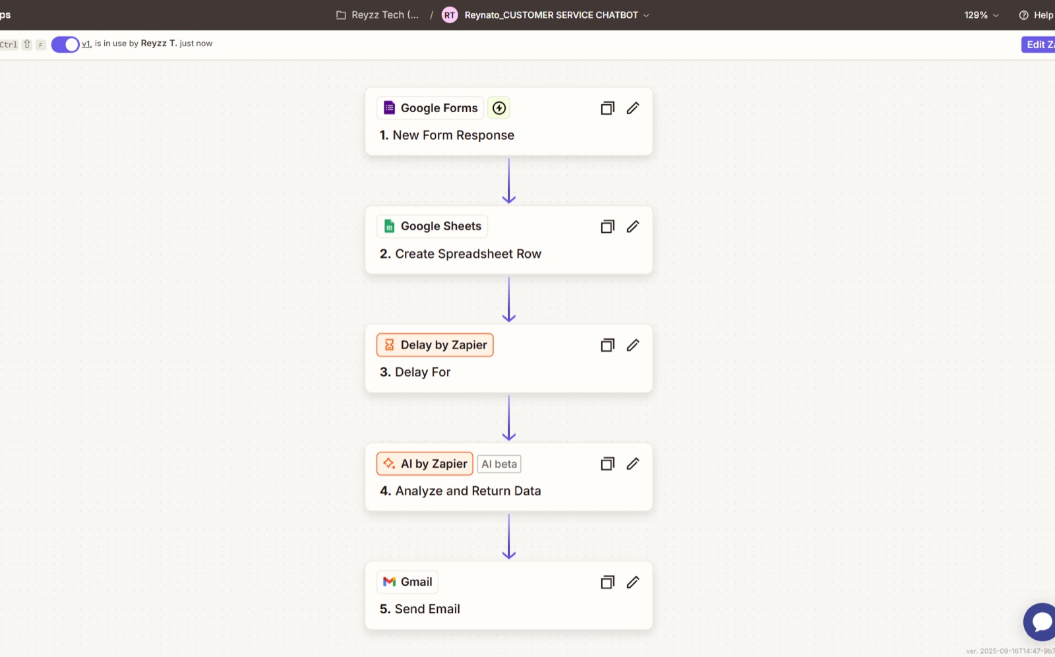Screen dimensions: 1055x657
Task: Open the chat support bubble
Action: (x=1040, y=621)
